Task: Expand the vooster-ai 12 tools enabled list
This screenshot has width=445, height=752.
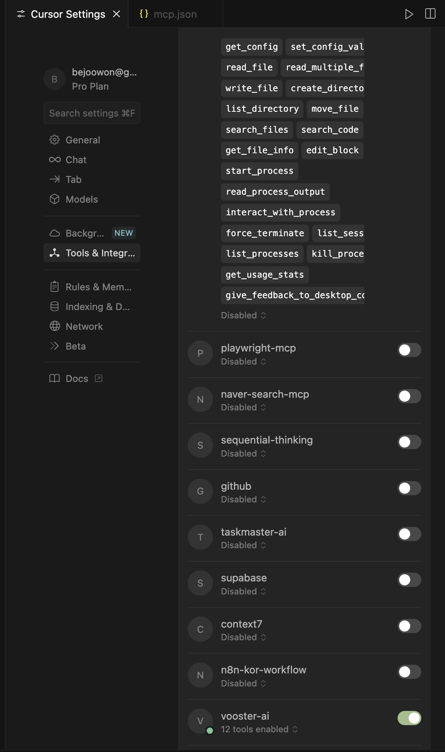Action: (x=259, y=729)
